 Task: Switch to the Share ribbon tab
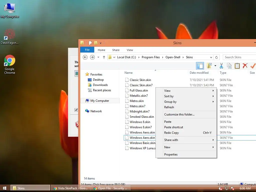(x=116, y=50)
